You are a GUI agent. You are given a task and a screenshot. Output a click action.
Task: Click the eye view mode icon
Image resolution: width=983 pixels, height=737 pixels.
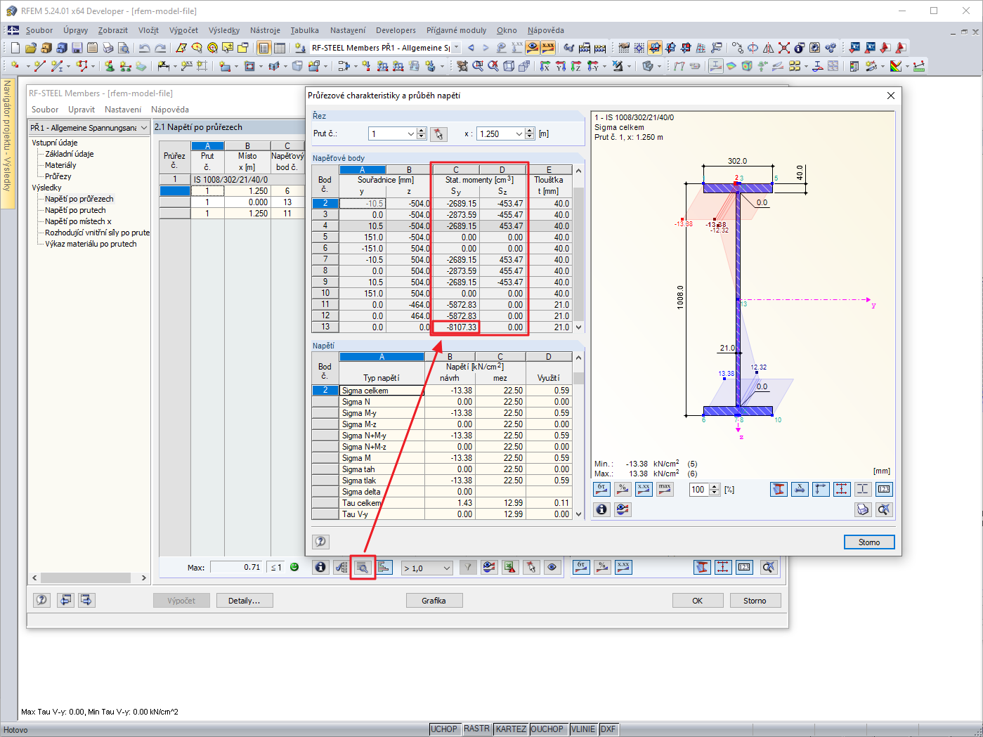pyautogui.click(x=552, y=567)
